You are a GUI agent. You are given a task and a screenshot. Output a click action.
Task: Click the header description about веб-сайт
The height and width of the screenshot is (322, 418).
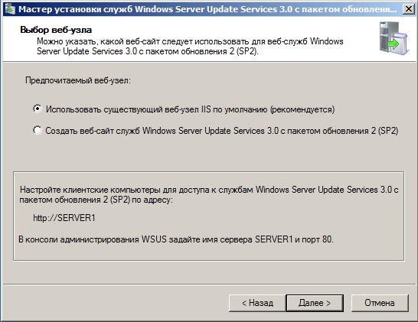tap(190, 47)
